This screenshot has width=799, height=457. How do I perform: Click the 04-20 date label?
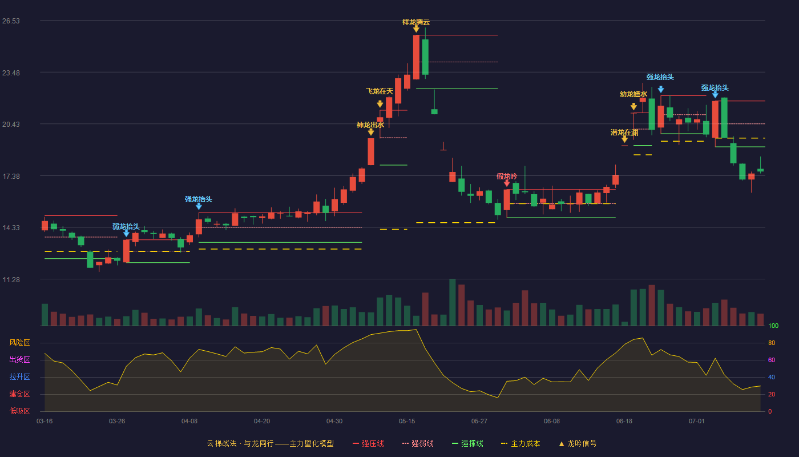[x=262, y=421]
